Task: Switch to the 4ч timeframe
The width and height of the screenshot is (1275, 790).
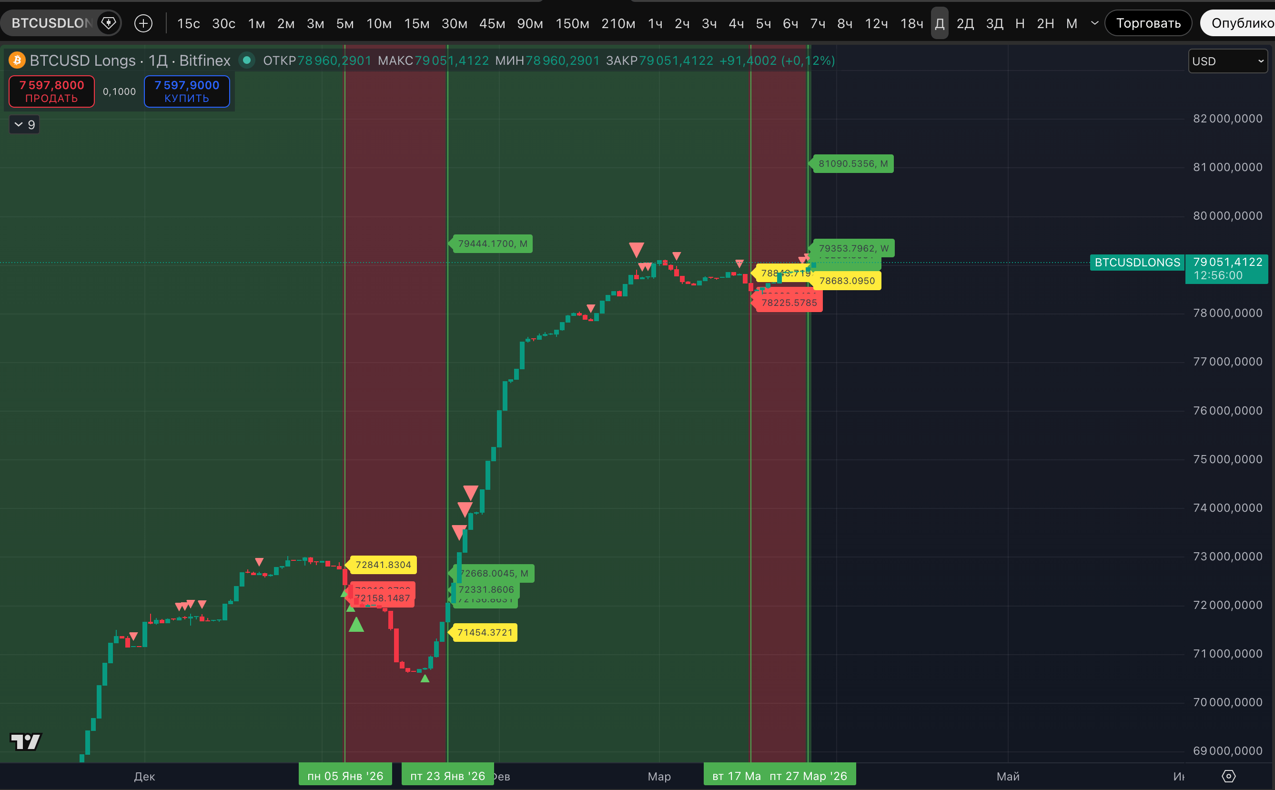Action: coord(736,23)
